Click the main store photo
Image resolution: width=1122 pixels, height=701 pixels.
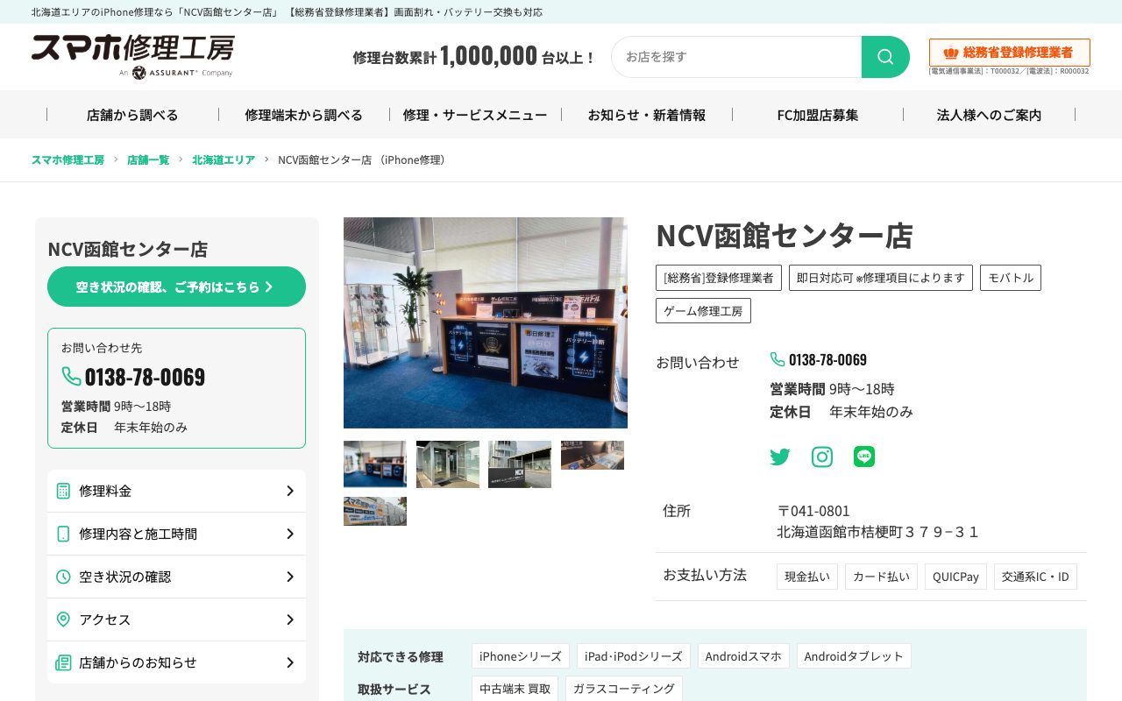(486, 322)
